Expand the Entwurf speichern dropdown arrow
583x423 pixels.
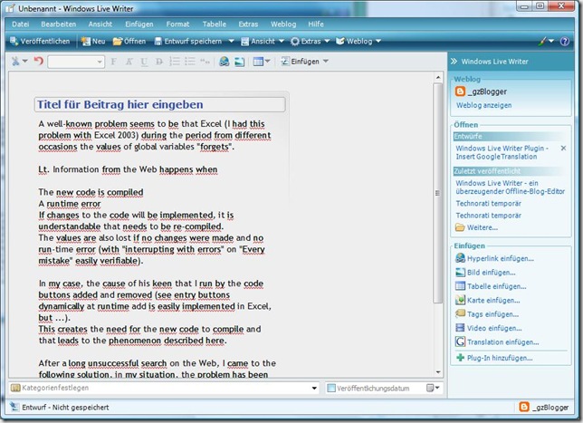pyautogui.click(x=231, y=42)
